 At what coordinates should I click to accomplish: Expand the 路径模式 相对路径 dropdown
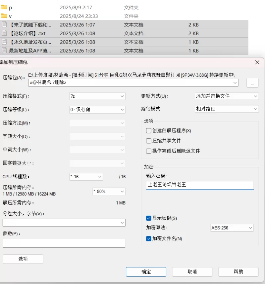coord(227,109)
